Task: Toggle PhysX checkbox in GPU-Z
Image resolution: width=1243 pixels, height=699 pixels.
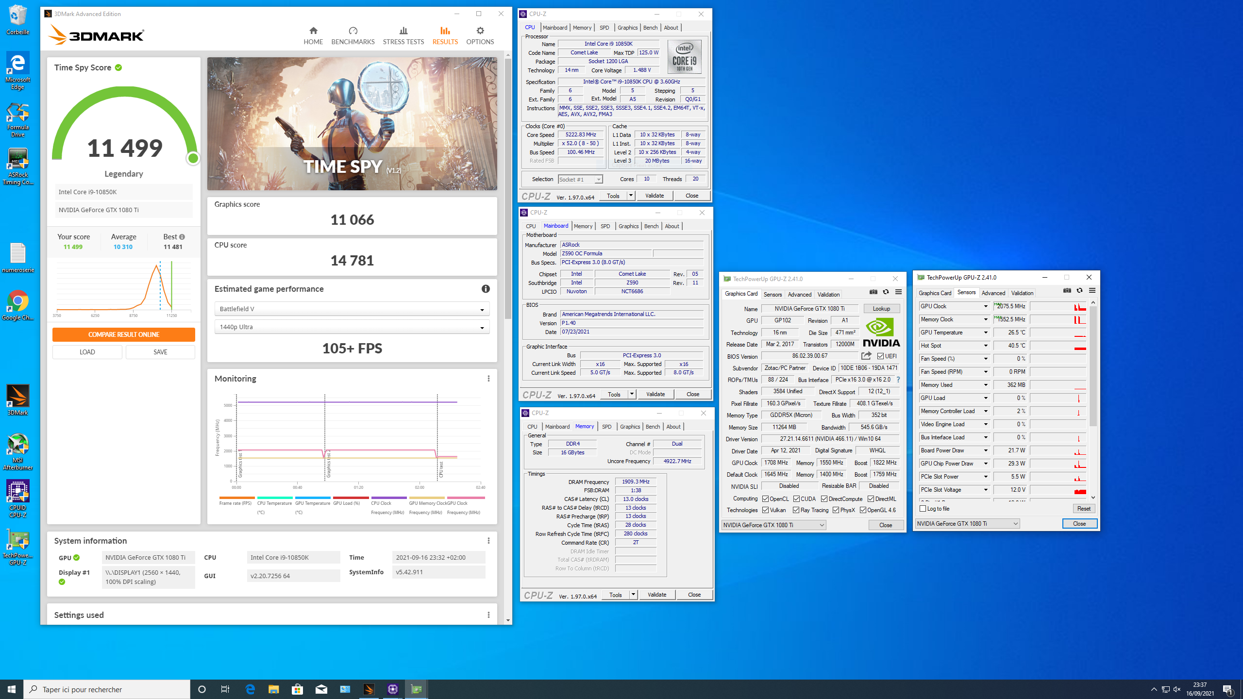Action: (836, 510)
